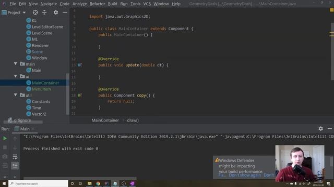
Task: Select the KL class in tree
Action: point(34,21)
